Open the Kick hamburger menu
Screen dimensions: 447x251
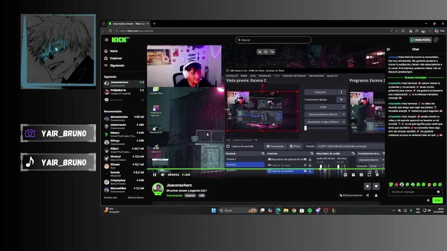tap(107, 40)
